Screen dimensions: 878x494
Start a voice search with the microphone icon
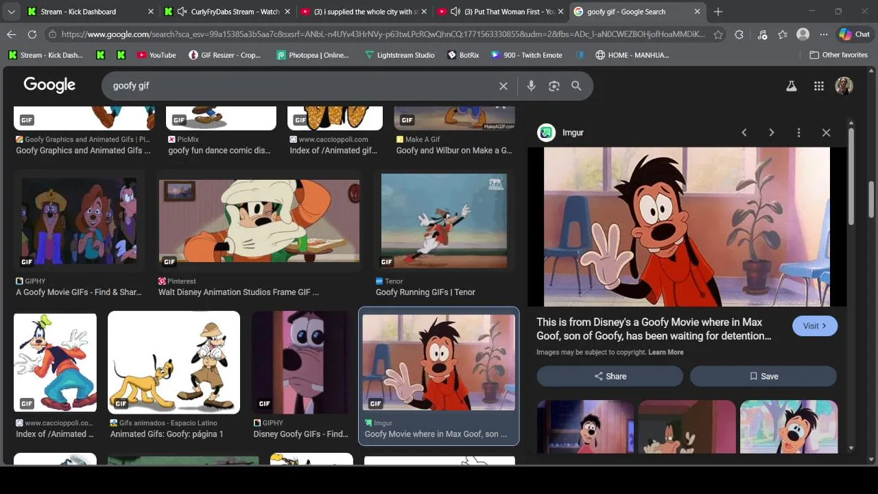tap(531, 86)
